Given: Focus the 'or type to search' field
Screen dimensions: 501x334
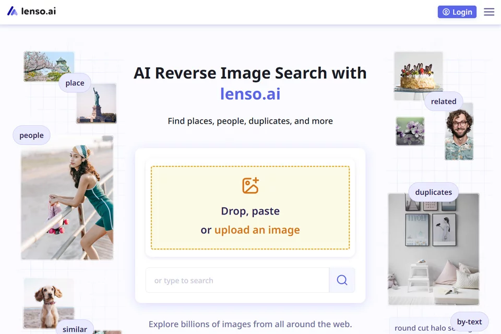Looking at the screenshot, I should click(237, 280).
